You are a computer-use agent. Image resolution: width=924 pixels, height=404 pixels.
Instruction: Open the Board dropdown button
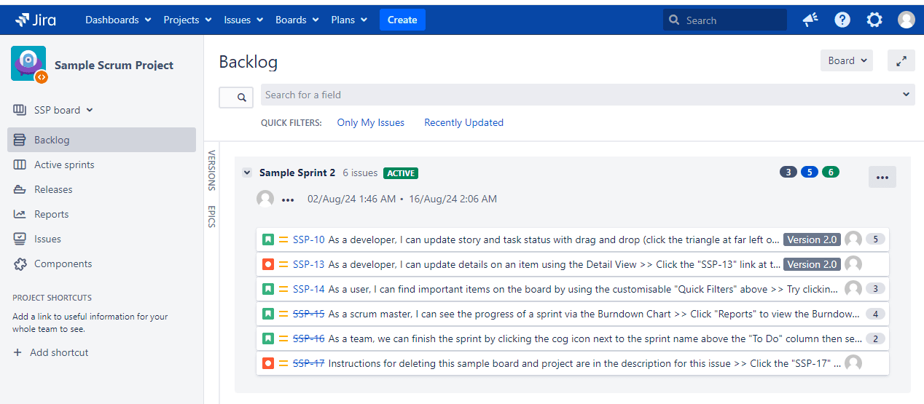click(x=846, y=61)
